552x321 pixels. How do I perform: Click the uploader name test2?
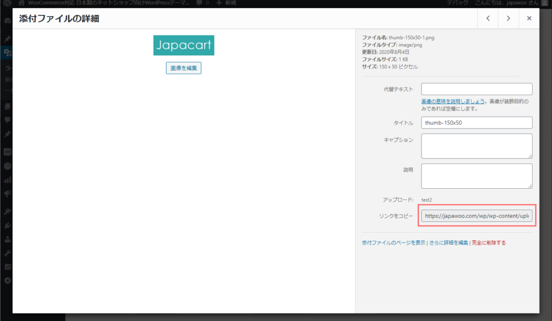coord(426,200)
